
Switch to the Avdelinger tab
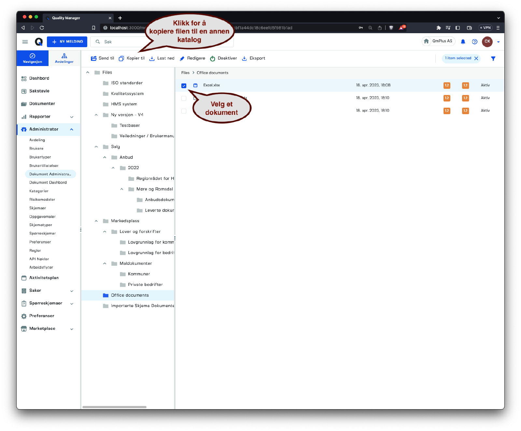click(64, 58)
